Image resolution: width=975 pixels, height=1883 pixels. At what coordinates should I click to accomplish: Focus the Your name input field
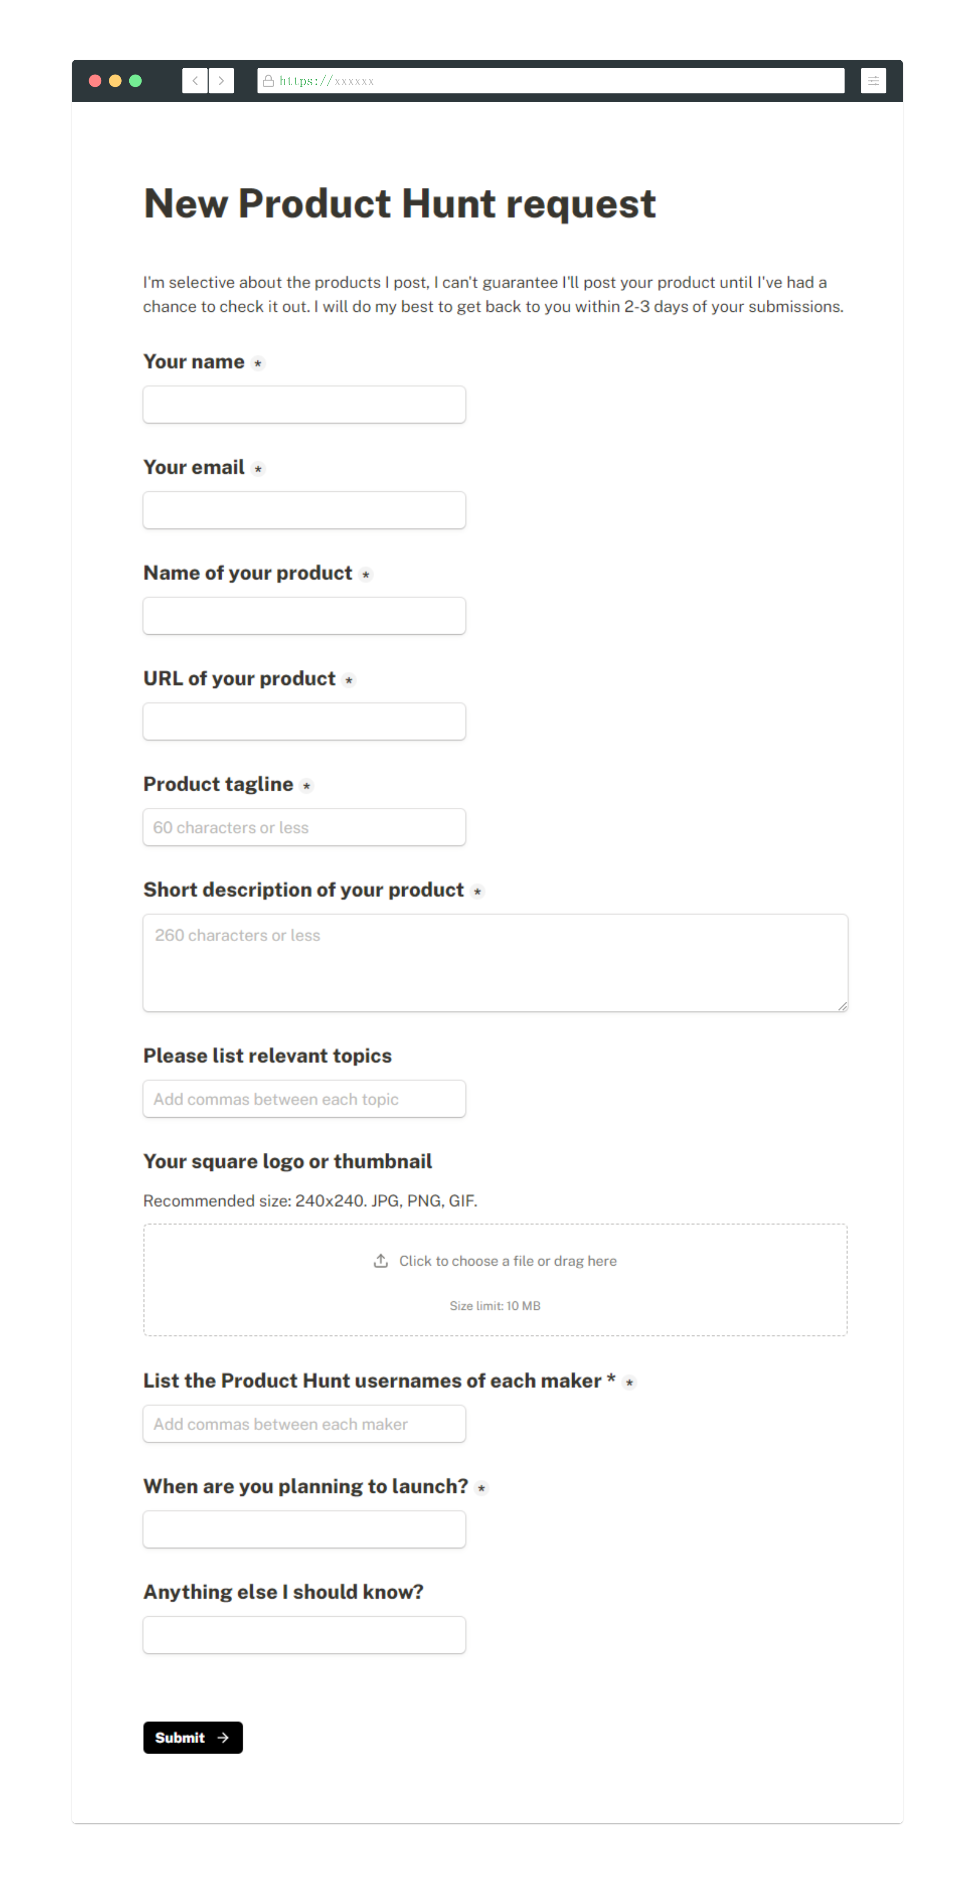pos(304,404)
